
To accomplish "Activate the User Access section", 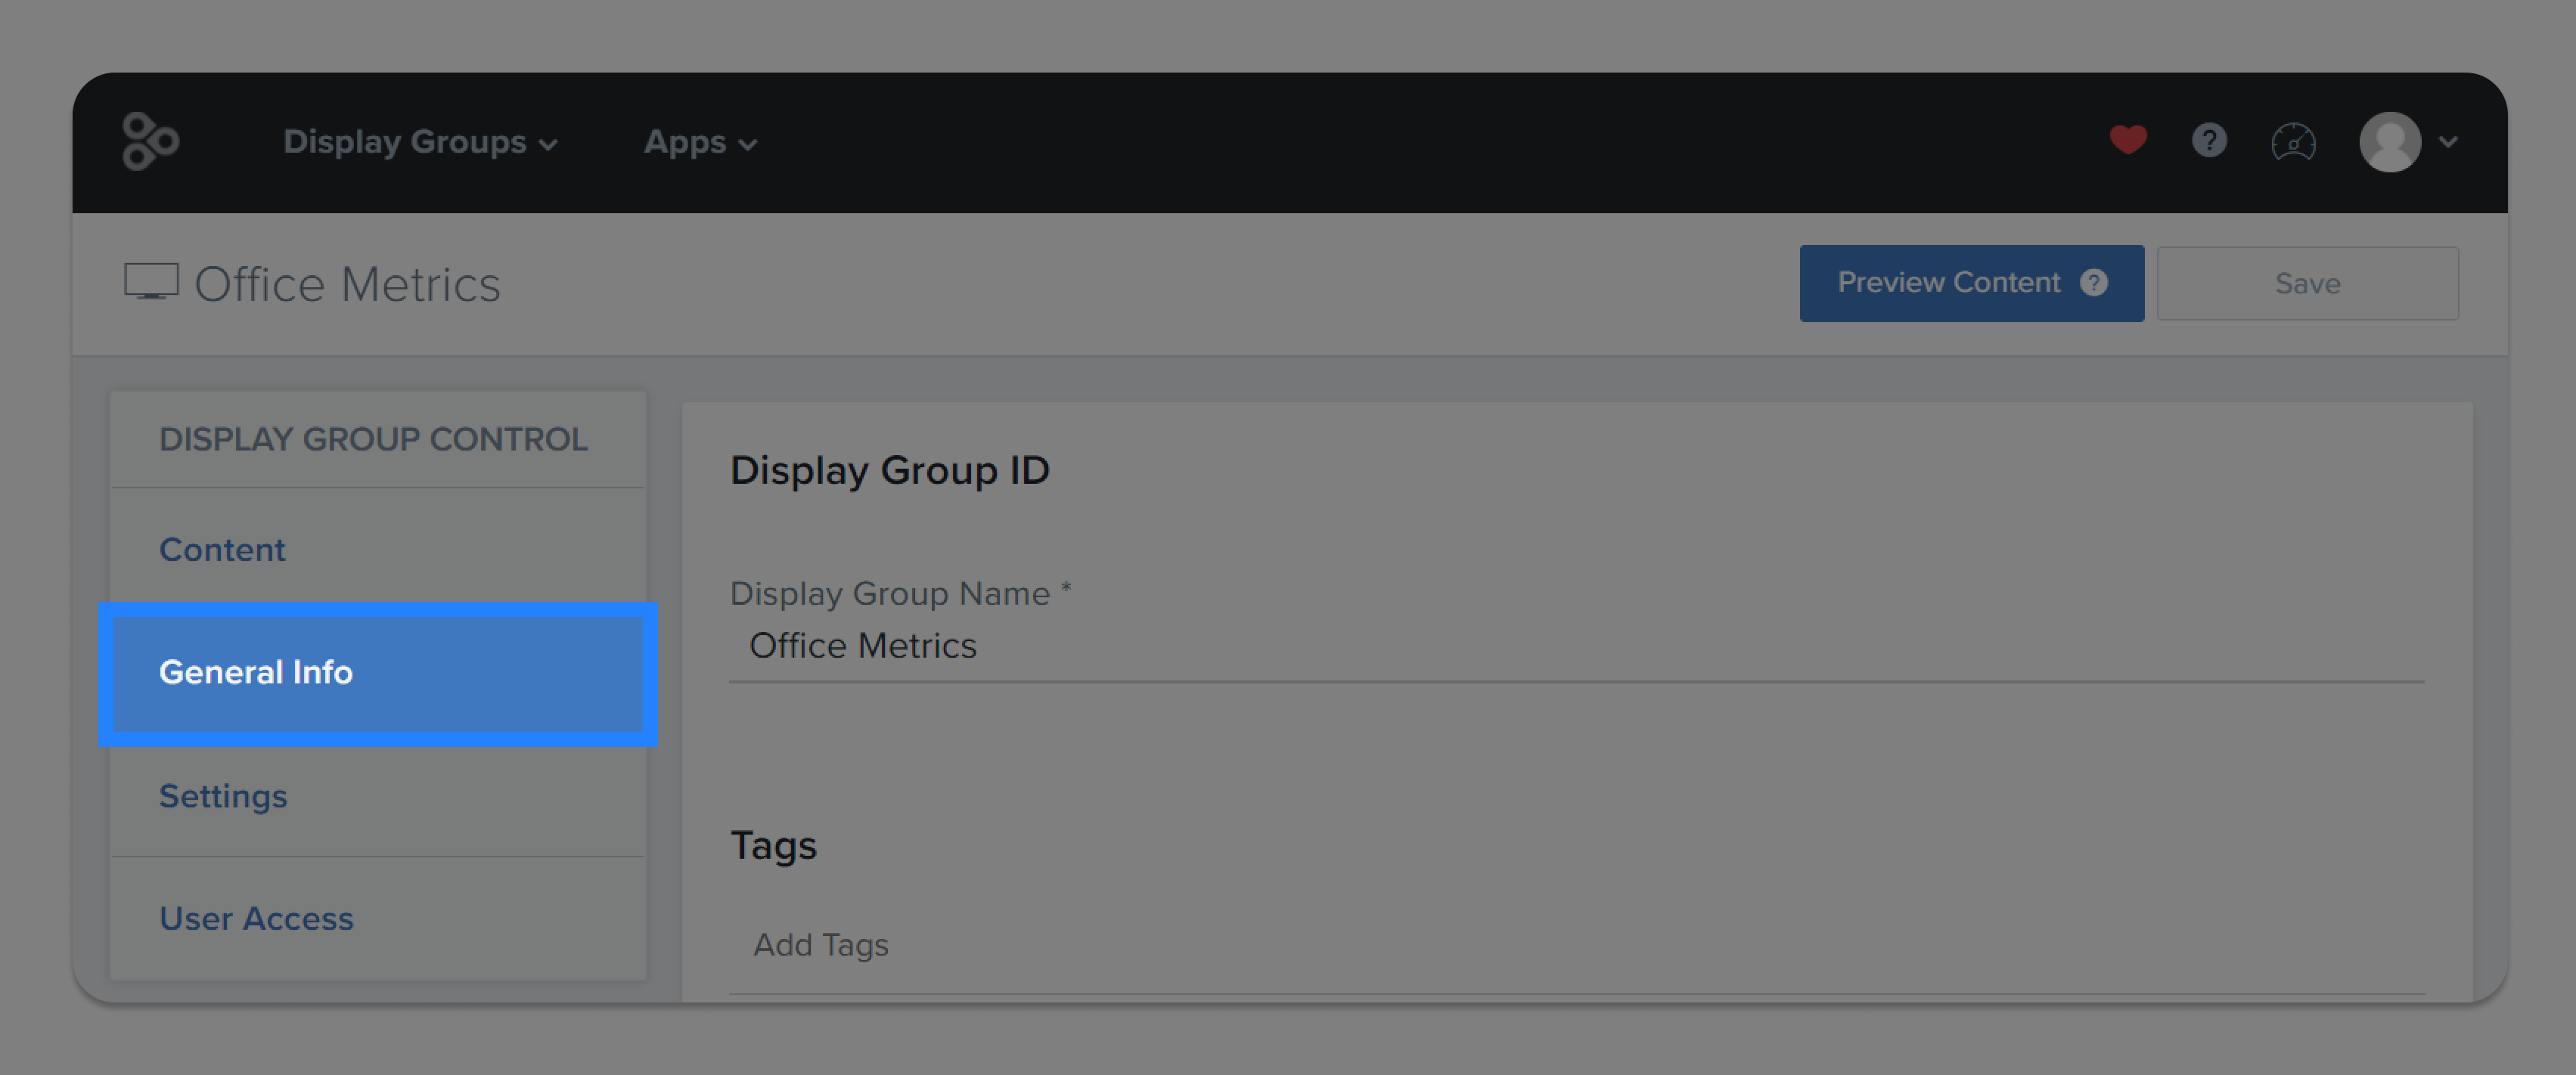I will pyautogui.click(x=256, y=918).
